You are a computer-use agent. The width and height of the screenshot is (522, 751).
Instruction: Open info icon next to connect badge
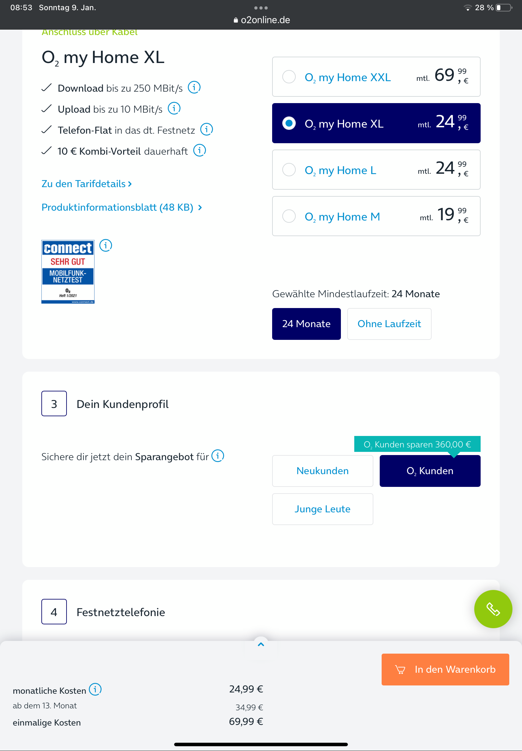106,245
